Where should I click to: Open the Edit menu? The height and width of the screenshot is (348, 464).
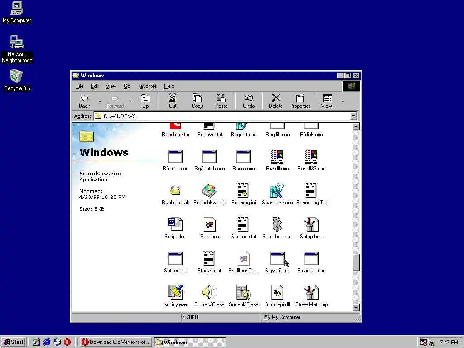(x=95, y=86)
